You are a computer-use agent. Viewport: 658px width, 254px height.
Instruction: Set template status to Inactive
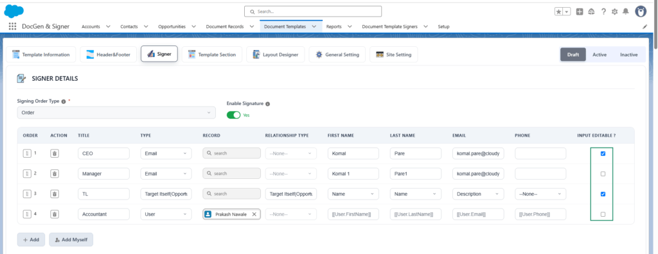628,55
